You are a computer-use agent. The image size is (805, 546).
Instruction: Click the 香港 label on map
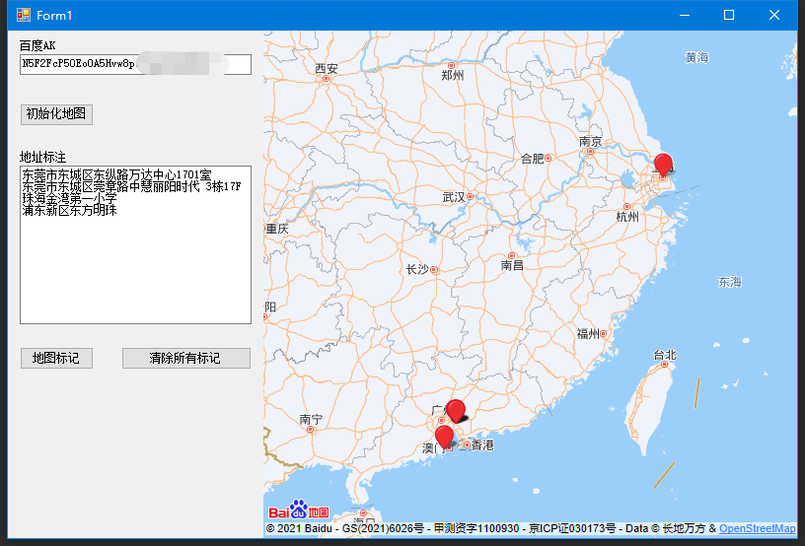click(482, 445)
